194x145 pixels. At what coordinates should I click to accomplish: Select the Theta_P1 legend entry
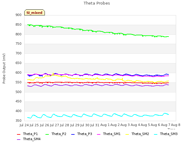pyautogui.click(x=27, y=134)
